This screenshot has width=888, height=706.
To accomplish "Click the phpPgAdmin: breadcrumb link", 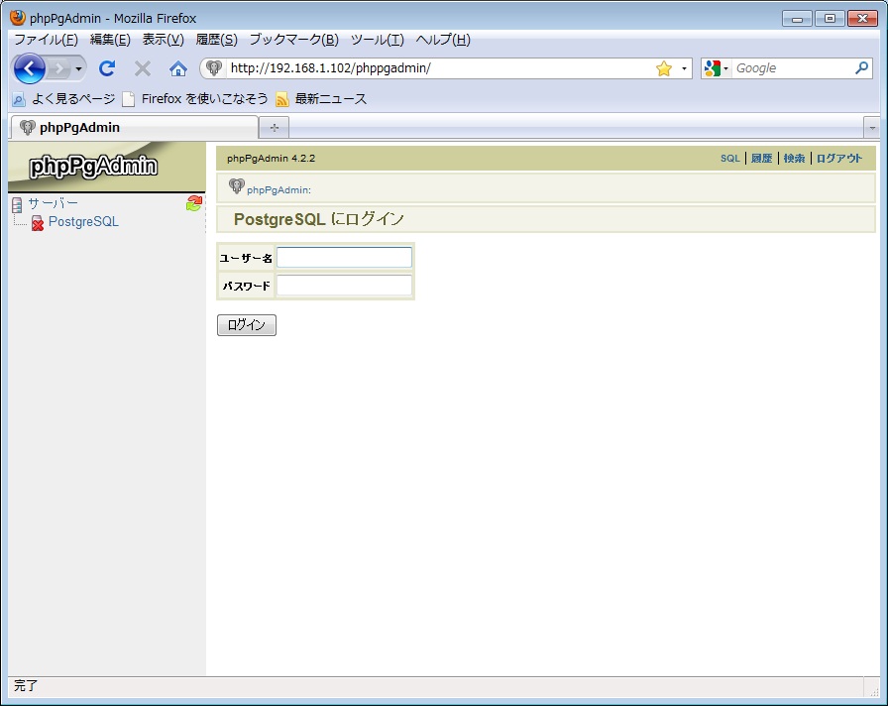I will pos(278,190).
